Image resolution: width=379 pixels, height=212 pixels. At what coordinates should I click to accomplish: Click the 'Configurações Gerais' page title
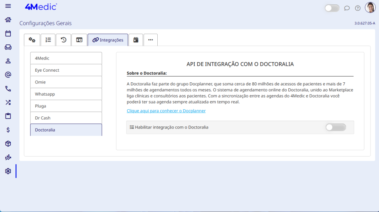[46, 23]
